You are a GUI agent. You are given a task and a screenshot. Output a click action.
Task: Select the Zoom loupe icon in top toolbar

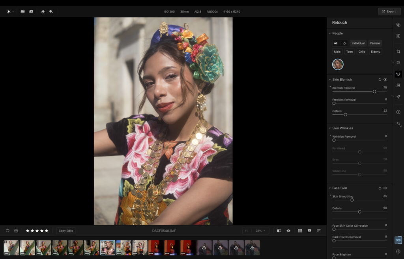[x=51, y=11]
